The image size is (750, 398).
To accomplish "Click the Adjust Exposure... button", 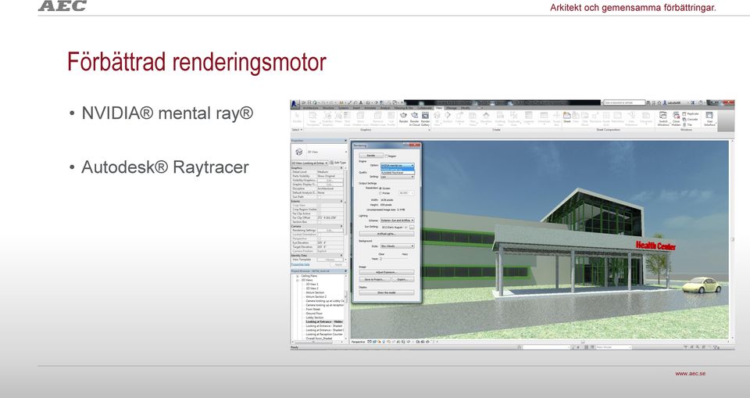I will click(387, 272).
